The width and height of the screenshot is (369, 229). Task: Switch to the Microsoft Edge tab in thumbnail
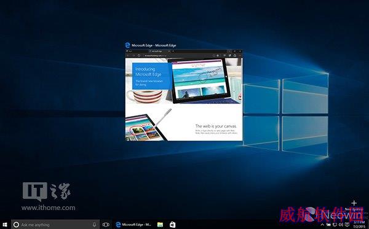point(157,51)
